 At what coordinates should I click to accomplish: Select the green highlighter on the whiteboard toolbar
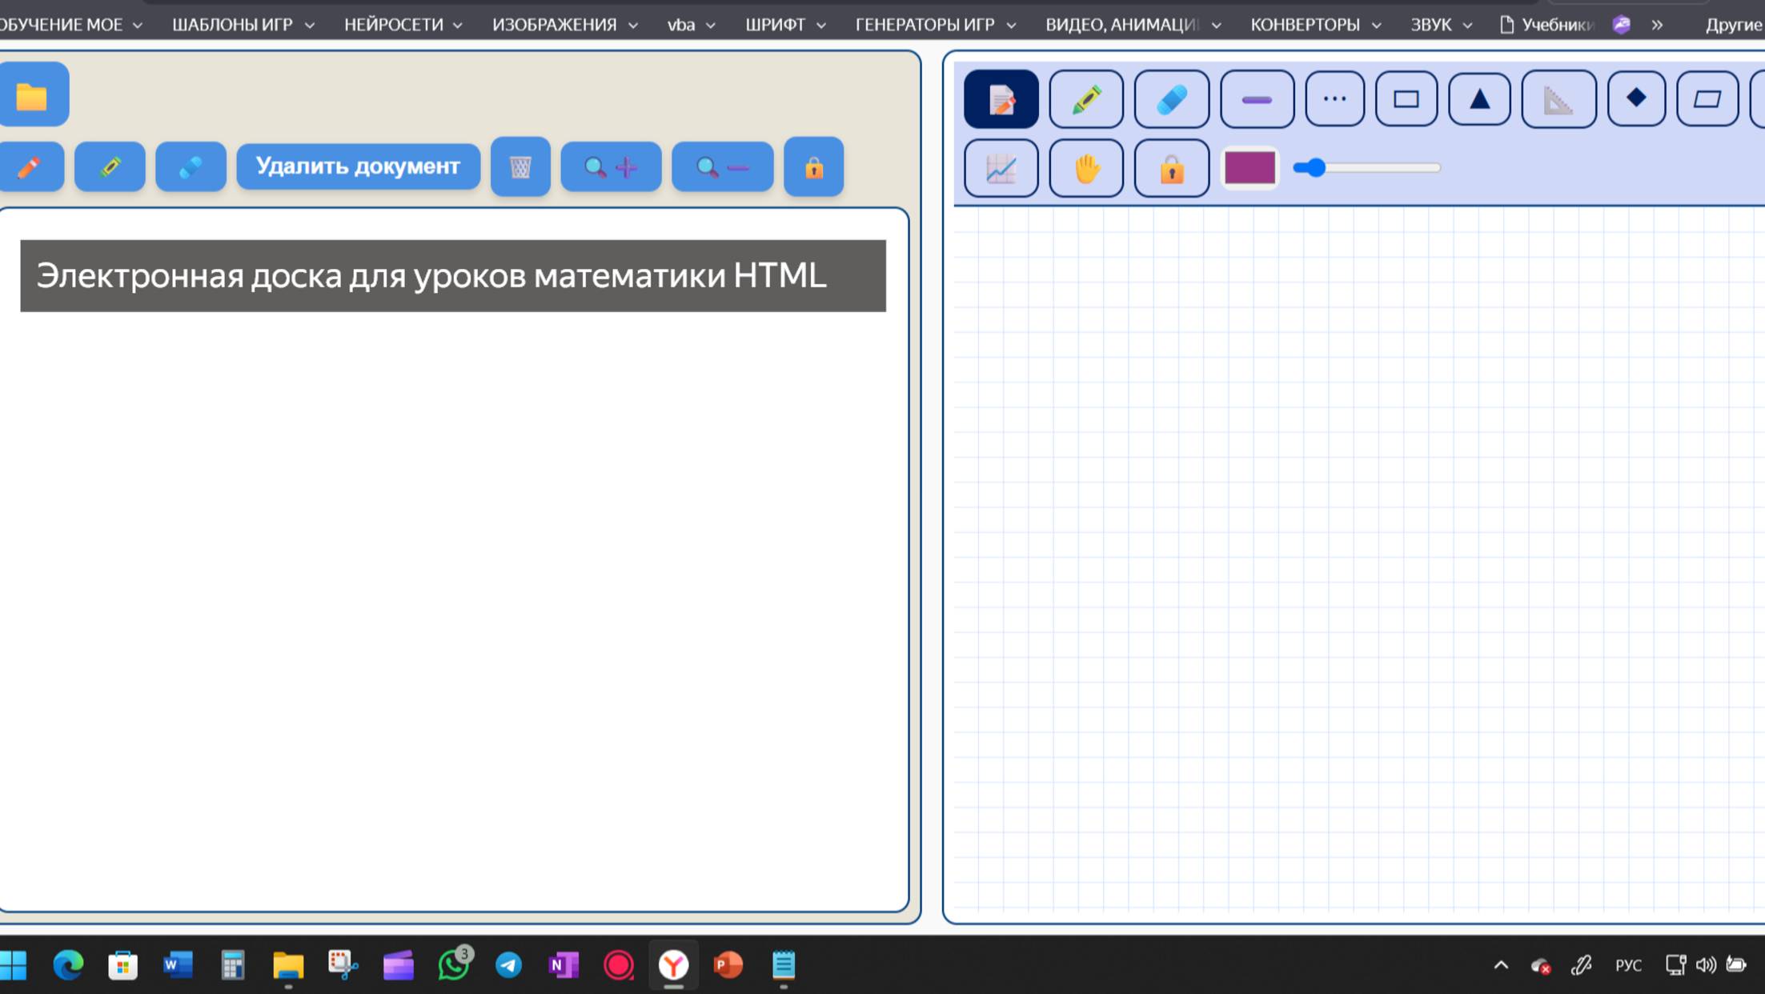(1086, 99)
